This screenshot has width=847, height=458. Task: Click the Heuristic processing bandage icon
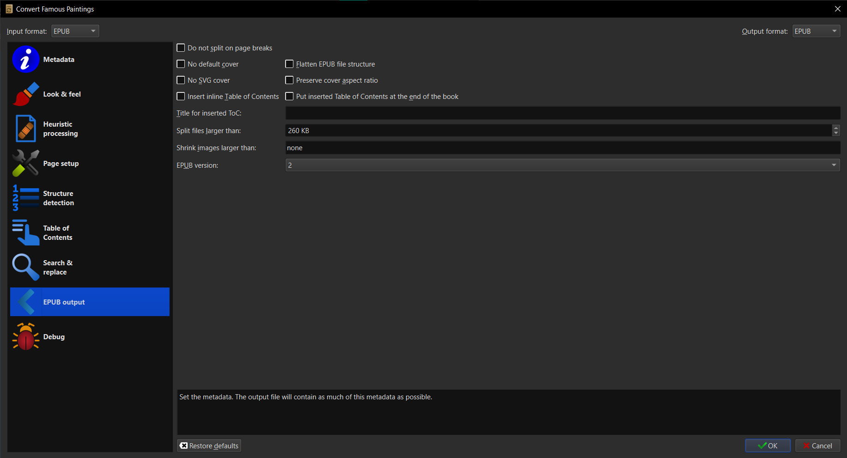(x=25, y=128)
